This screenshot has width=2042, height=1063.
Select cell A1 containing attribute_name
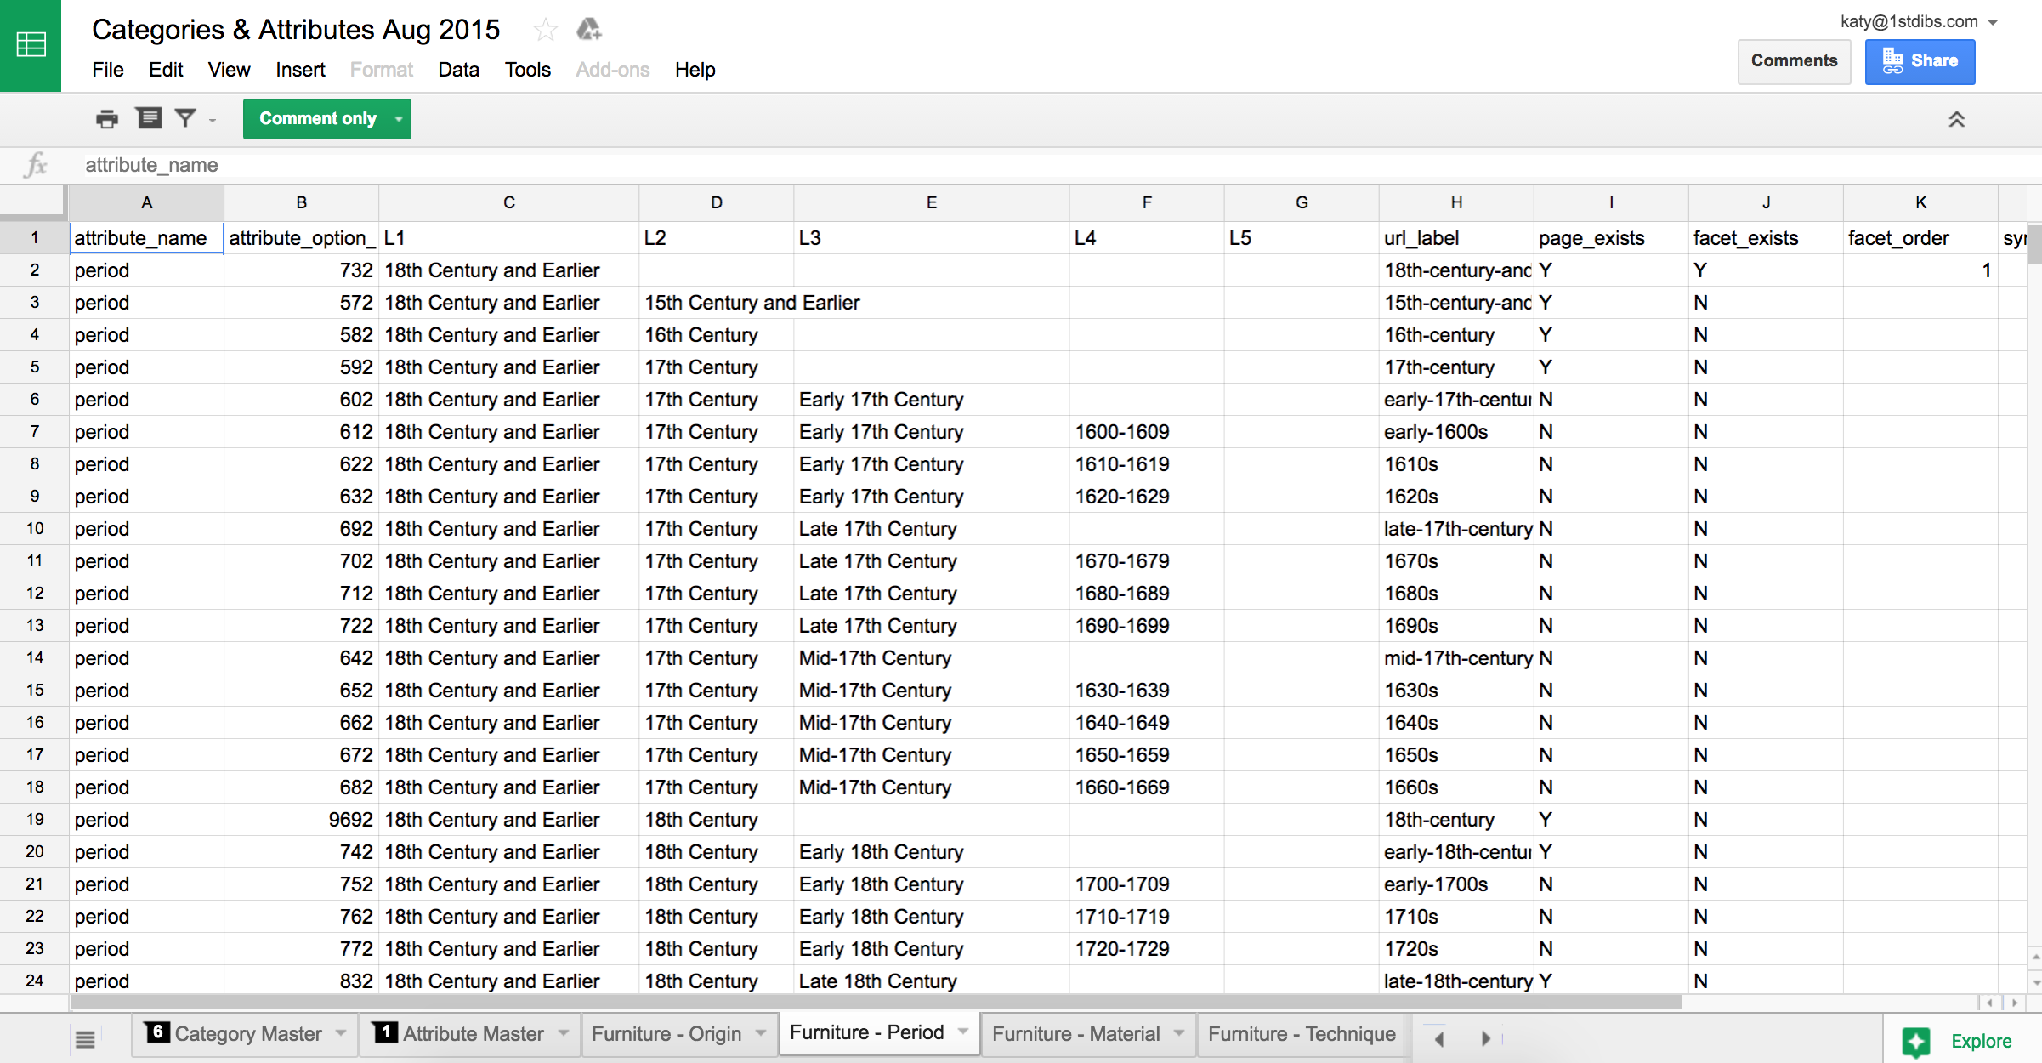pyautogui.click(x=145, y=238)
